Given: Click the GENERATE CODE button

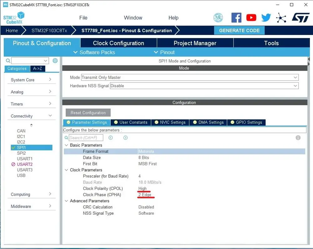Looking at the screenshot, I should 239,31.
